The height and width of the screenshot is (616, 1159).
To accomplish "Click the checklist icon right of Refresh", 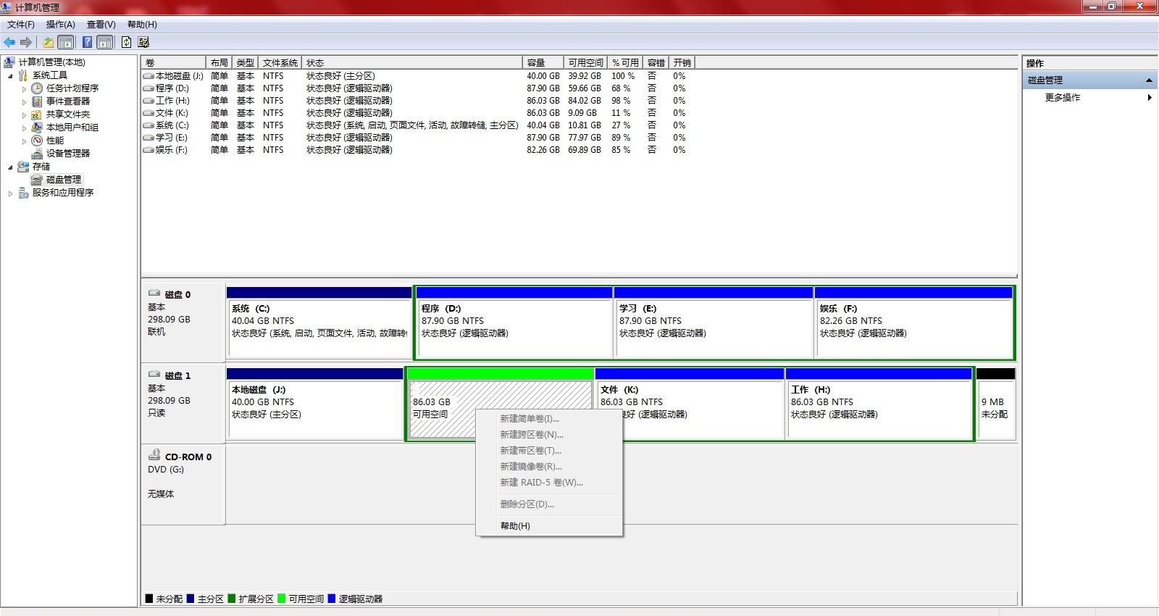I will tap(143, 42).
